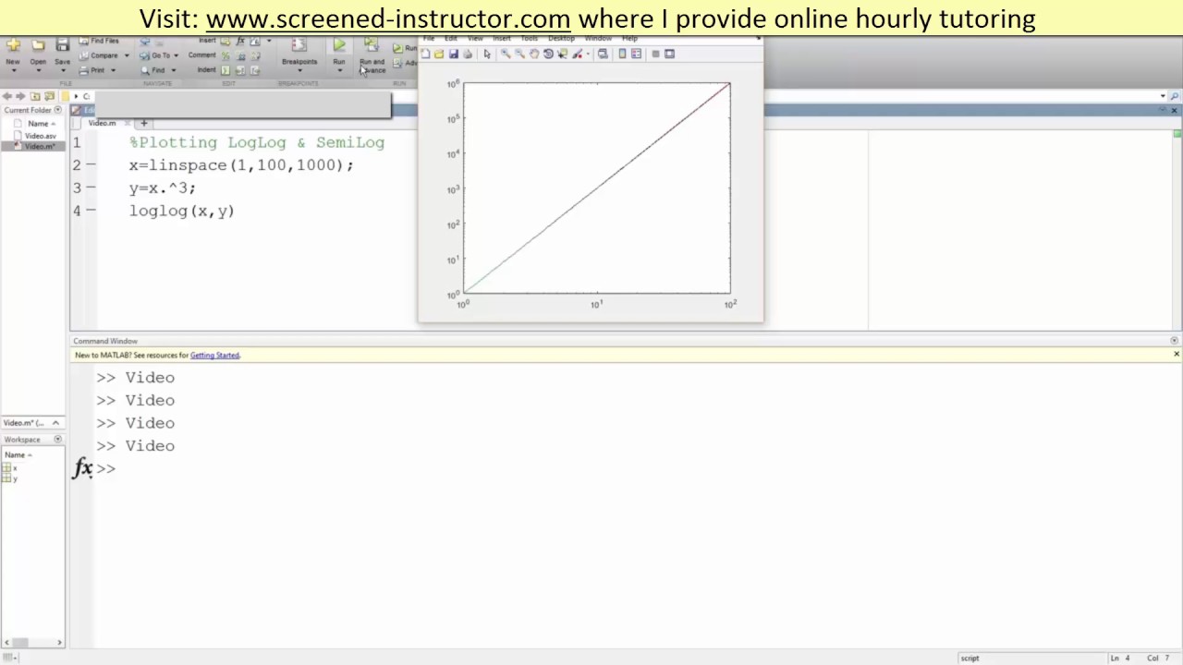Click figure Save icon

point(454,54)
